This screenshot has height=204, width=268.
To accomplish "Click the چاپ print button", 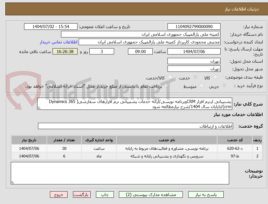I will (x=105, y=195).
